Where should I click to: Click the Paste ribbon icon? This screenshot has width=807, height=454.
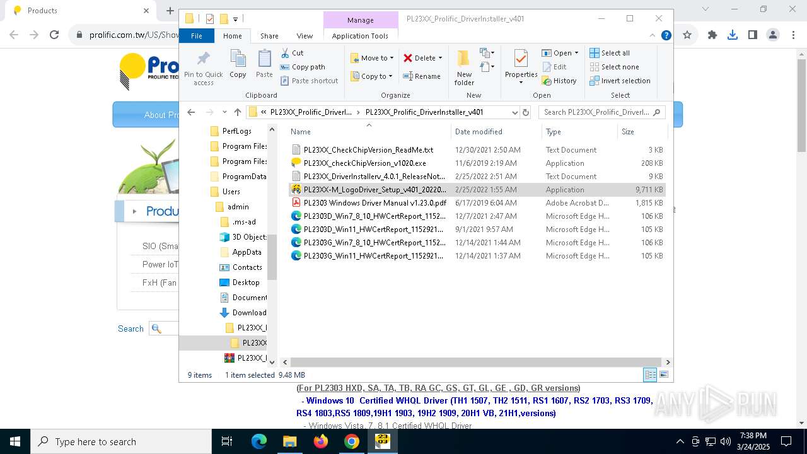264,59
